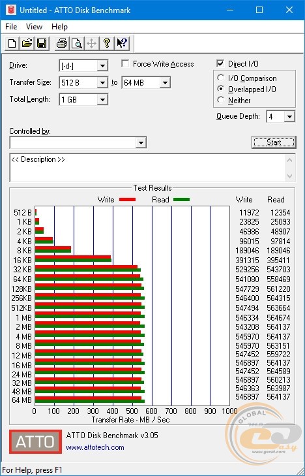
Task: Click read value 543703
Action: pyautogui.click(x=279, y=270)
